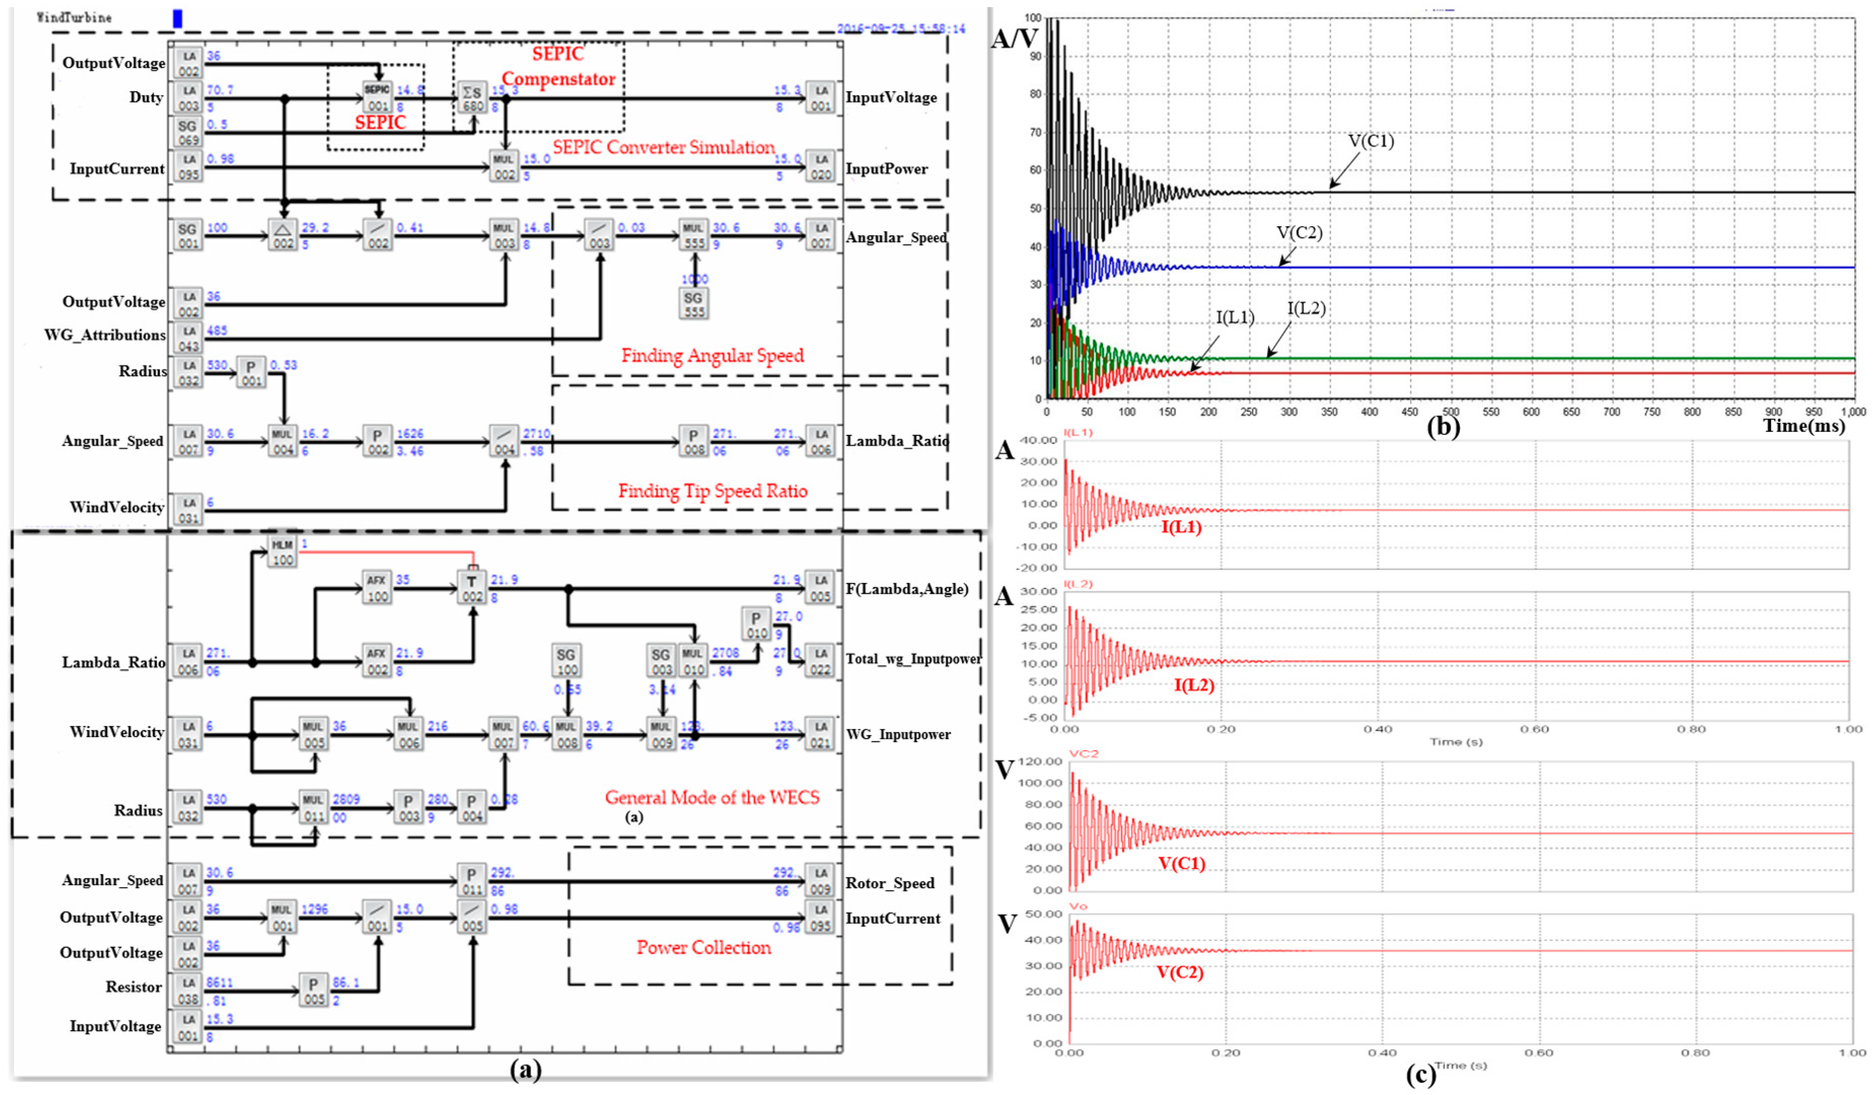Click the LA 009 Rotor_Speed output block
Viewport: 1875px width, 1095px height.
coord(820,881)
